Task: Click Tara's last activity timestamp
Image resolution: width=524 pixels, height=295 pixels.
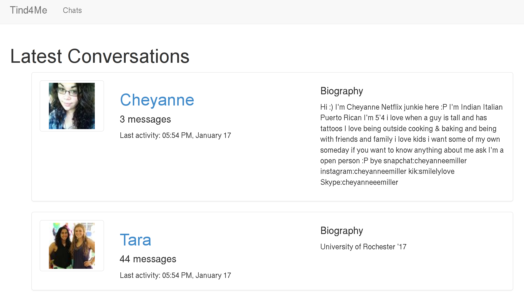Action: (x=175, y=275)
